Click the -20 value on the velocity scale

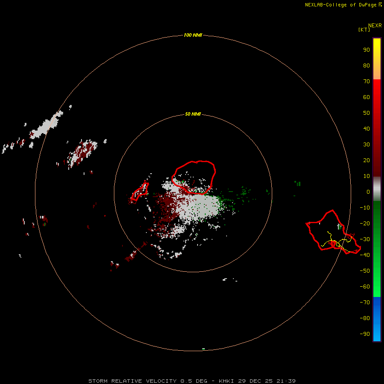365,223
